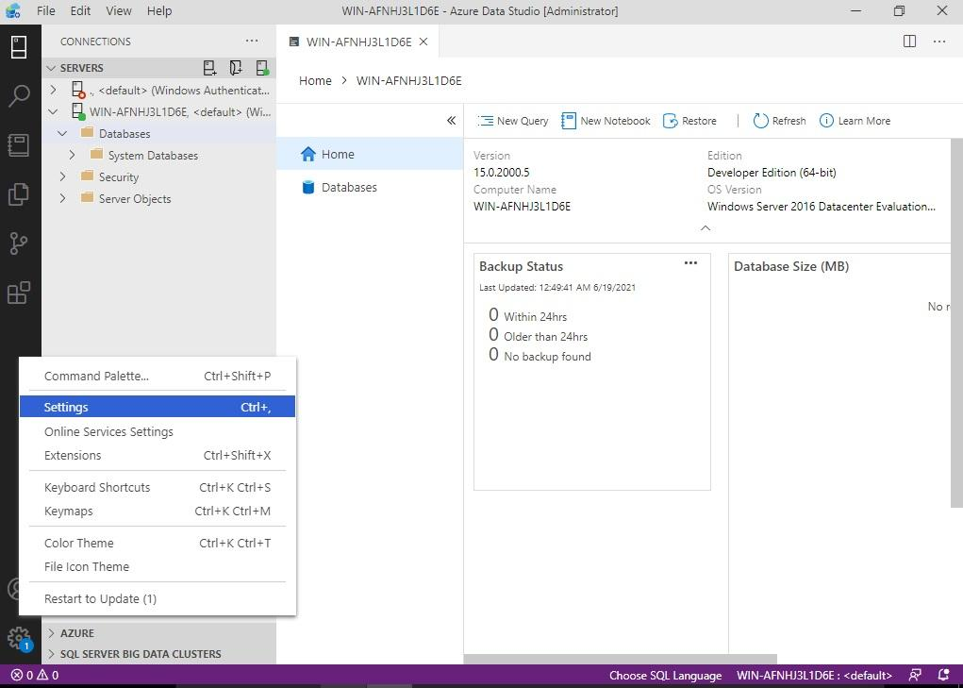The height and width of the screenshot is (688, 963).
Task: Open the Explorer files icon
Action: (x=19, y=194)
